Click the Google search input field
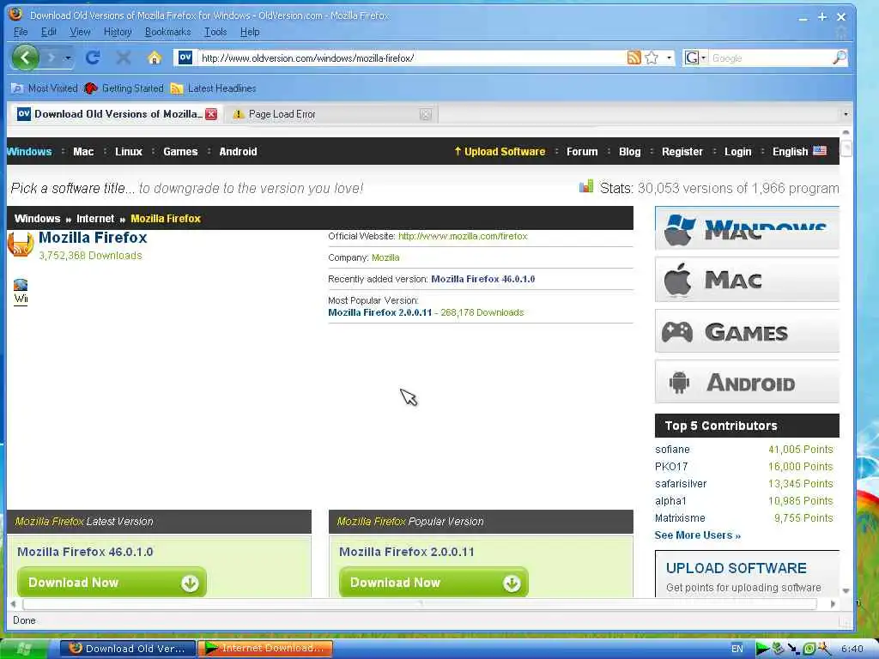The image size is (879, 659). click(x=771, y=57)
